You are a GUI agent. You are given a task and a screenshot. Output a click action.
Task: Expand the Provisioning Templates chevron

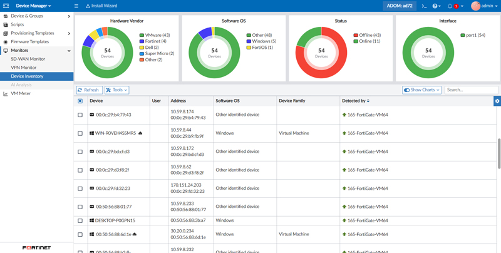pyautogui.click(x=69, y=33)
